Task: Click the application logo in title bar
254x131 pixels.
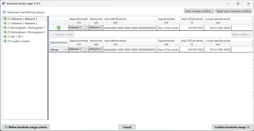Action: 4,4
